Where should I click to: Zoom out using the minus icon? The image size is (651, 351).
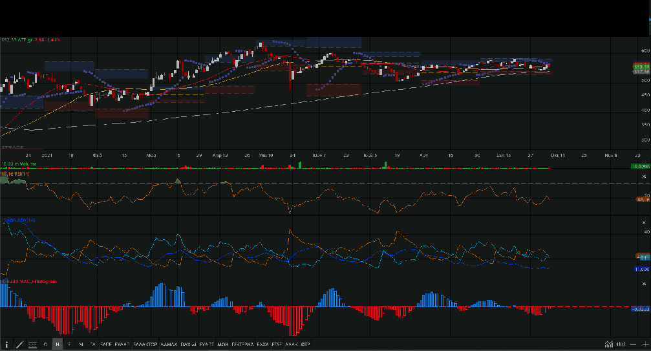click(633, 345)
